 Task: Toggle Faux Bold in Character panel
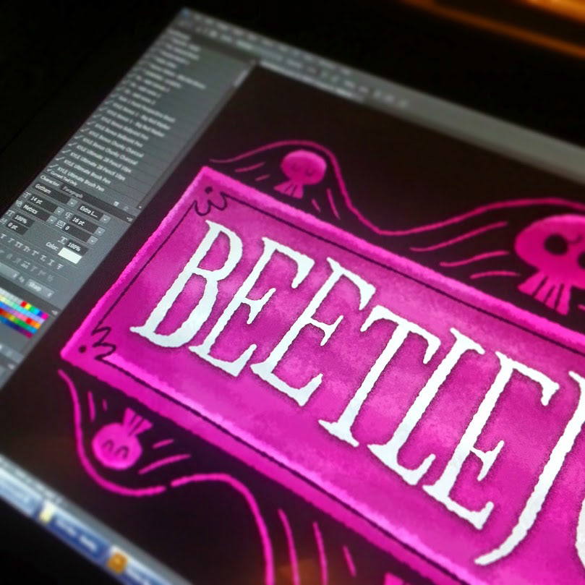coord(3,236)
